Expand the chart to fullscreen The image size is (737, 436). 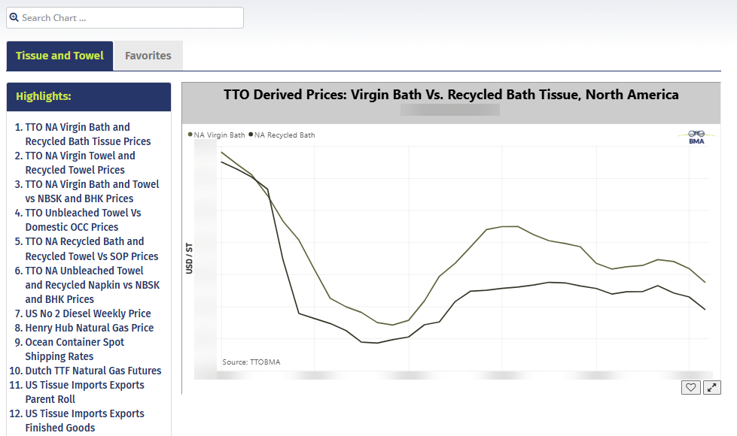[x=711, y=387]
